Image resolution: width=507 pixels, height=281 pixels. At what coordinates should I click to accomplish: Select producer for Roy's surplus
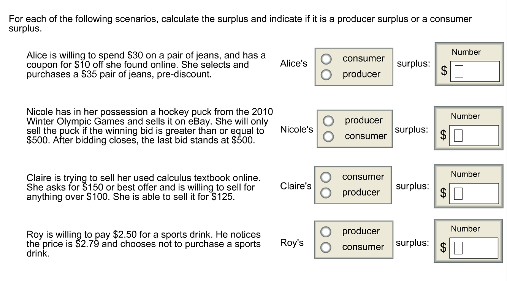point(325,231)
